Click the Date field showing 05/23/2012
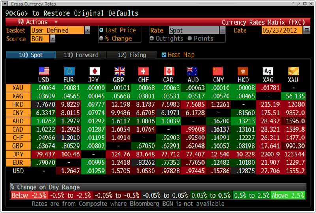 (x=282, y=30)
